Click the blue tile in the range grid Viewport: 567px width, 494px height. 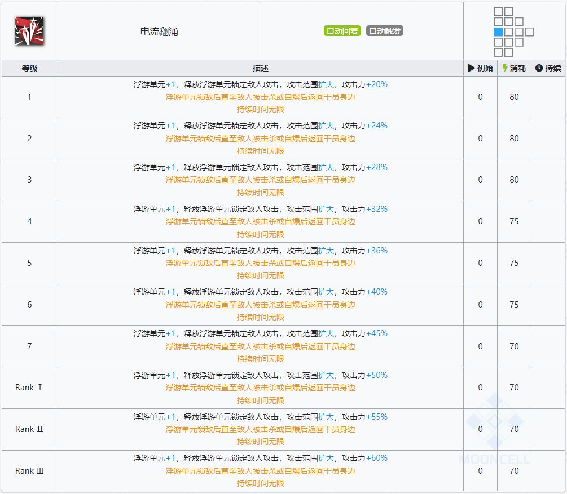point(498,32)
